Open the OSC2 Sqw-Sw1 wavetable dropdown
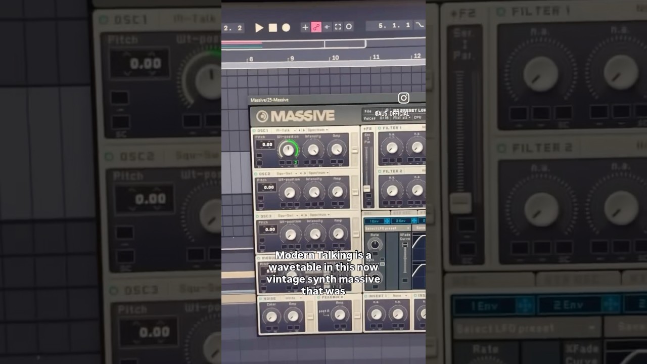 coord(288,173)
